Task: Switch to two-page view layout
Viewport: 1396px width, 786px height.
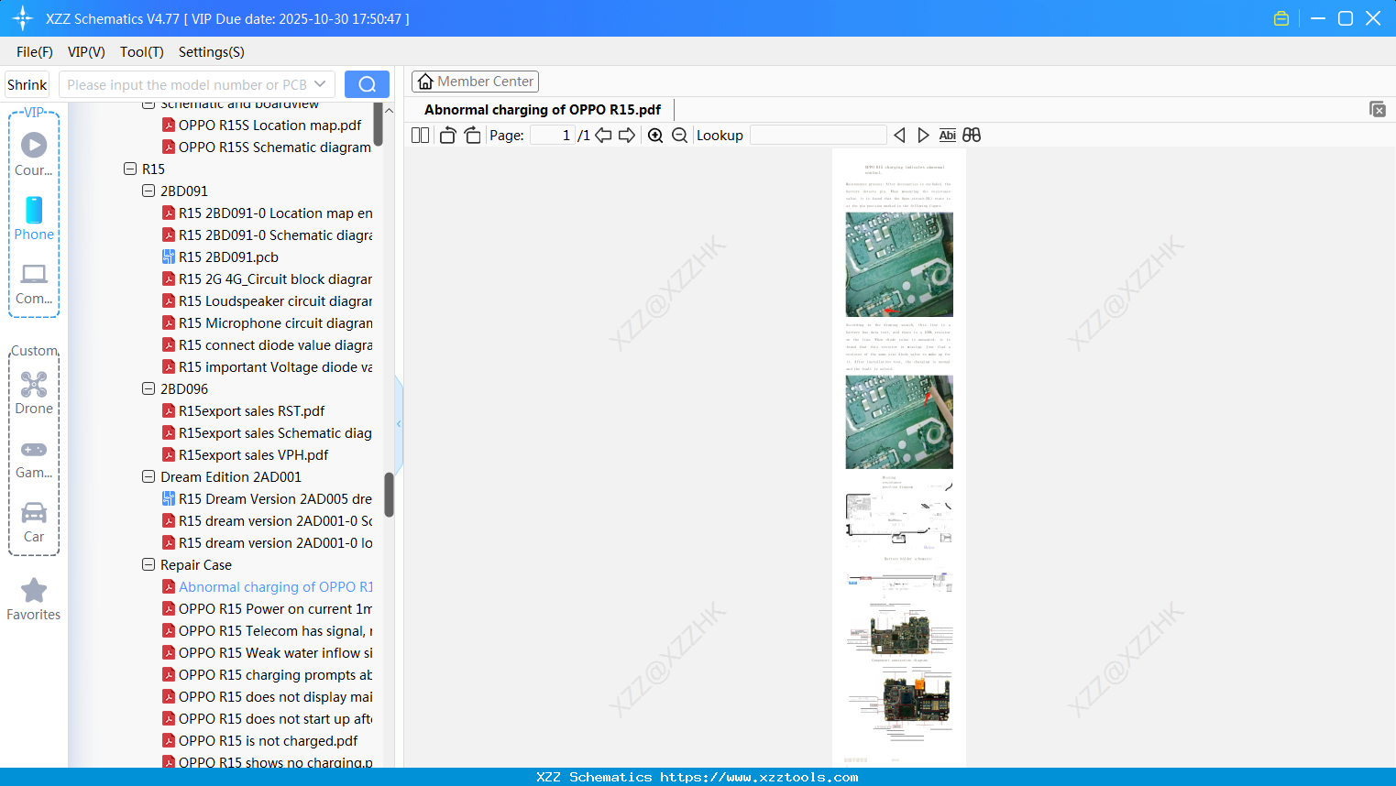Action: coord(421,136)
